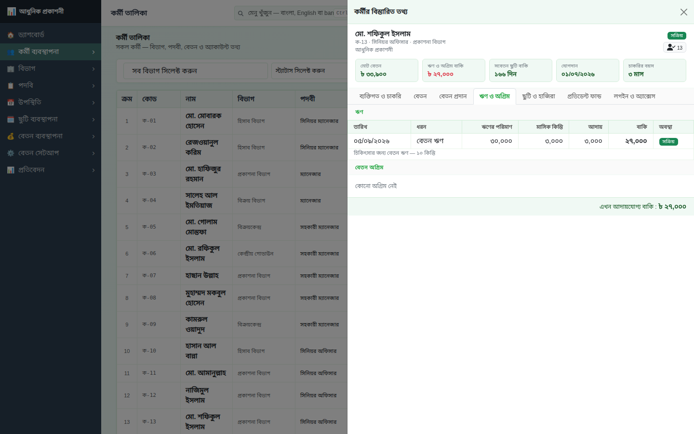Close the কর্মীর বিস্তারিত তথ্য panel
Image resolution: width=694 pixels, height=434 pixels.
[x=683, y=12]
